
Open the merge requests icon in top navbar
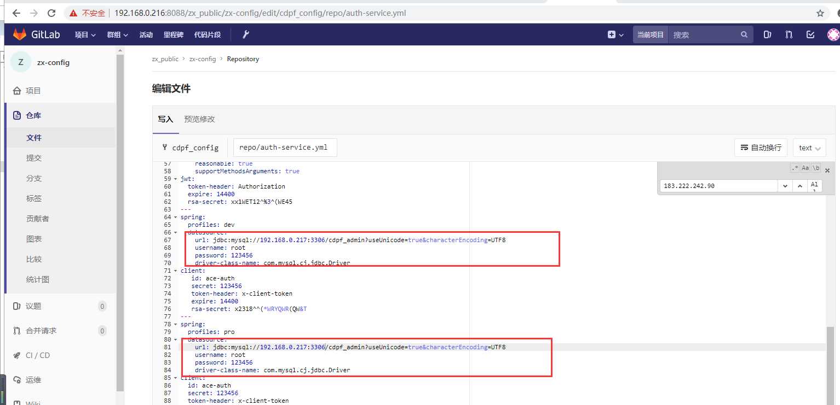[789, 34]
